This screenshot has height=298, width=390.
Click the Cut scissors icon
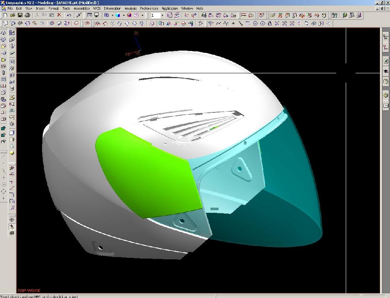tap(37, 15)
